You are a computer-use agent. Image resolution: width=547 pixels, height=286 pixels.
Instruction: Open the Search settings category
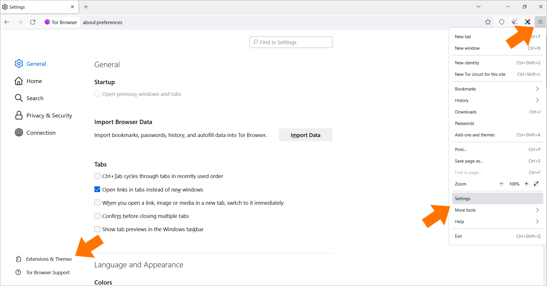(x=35, y=98)
